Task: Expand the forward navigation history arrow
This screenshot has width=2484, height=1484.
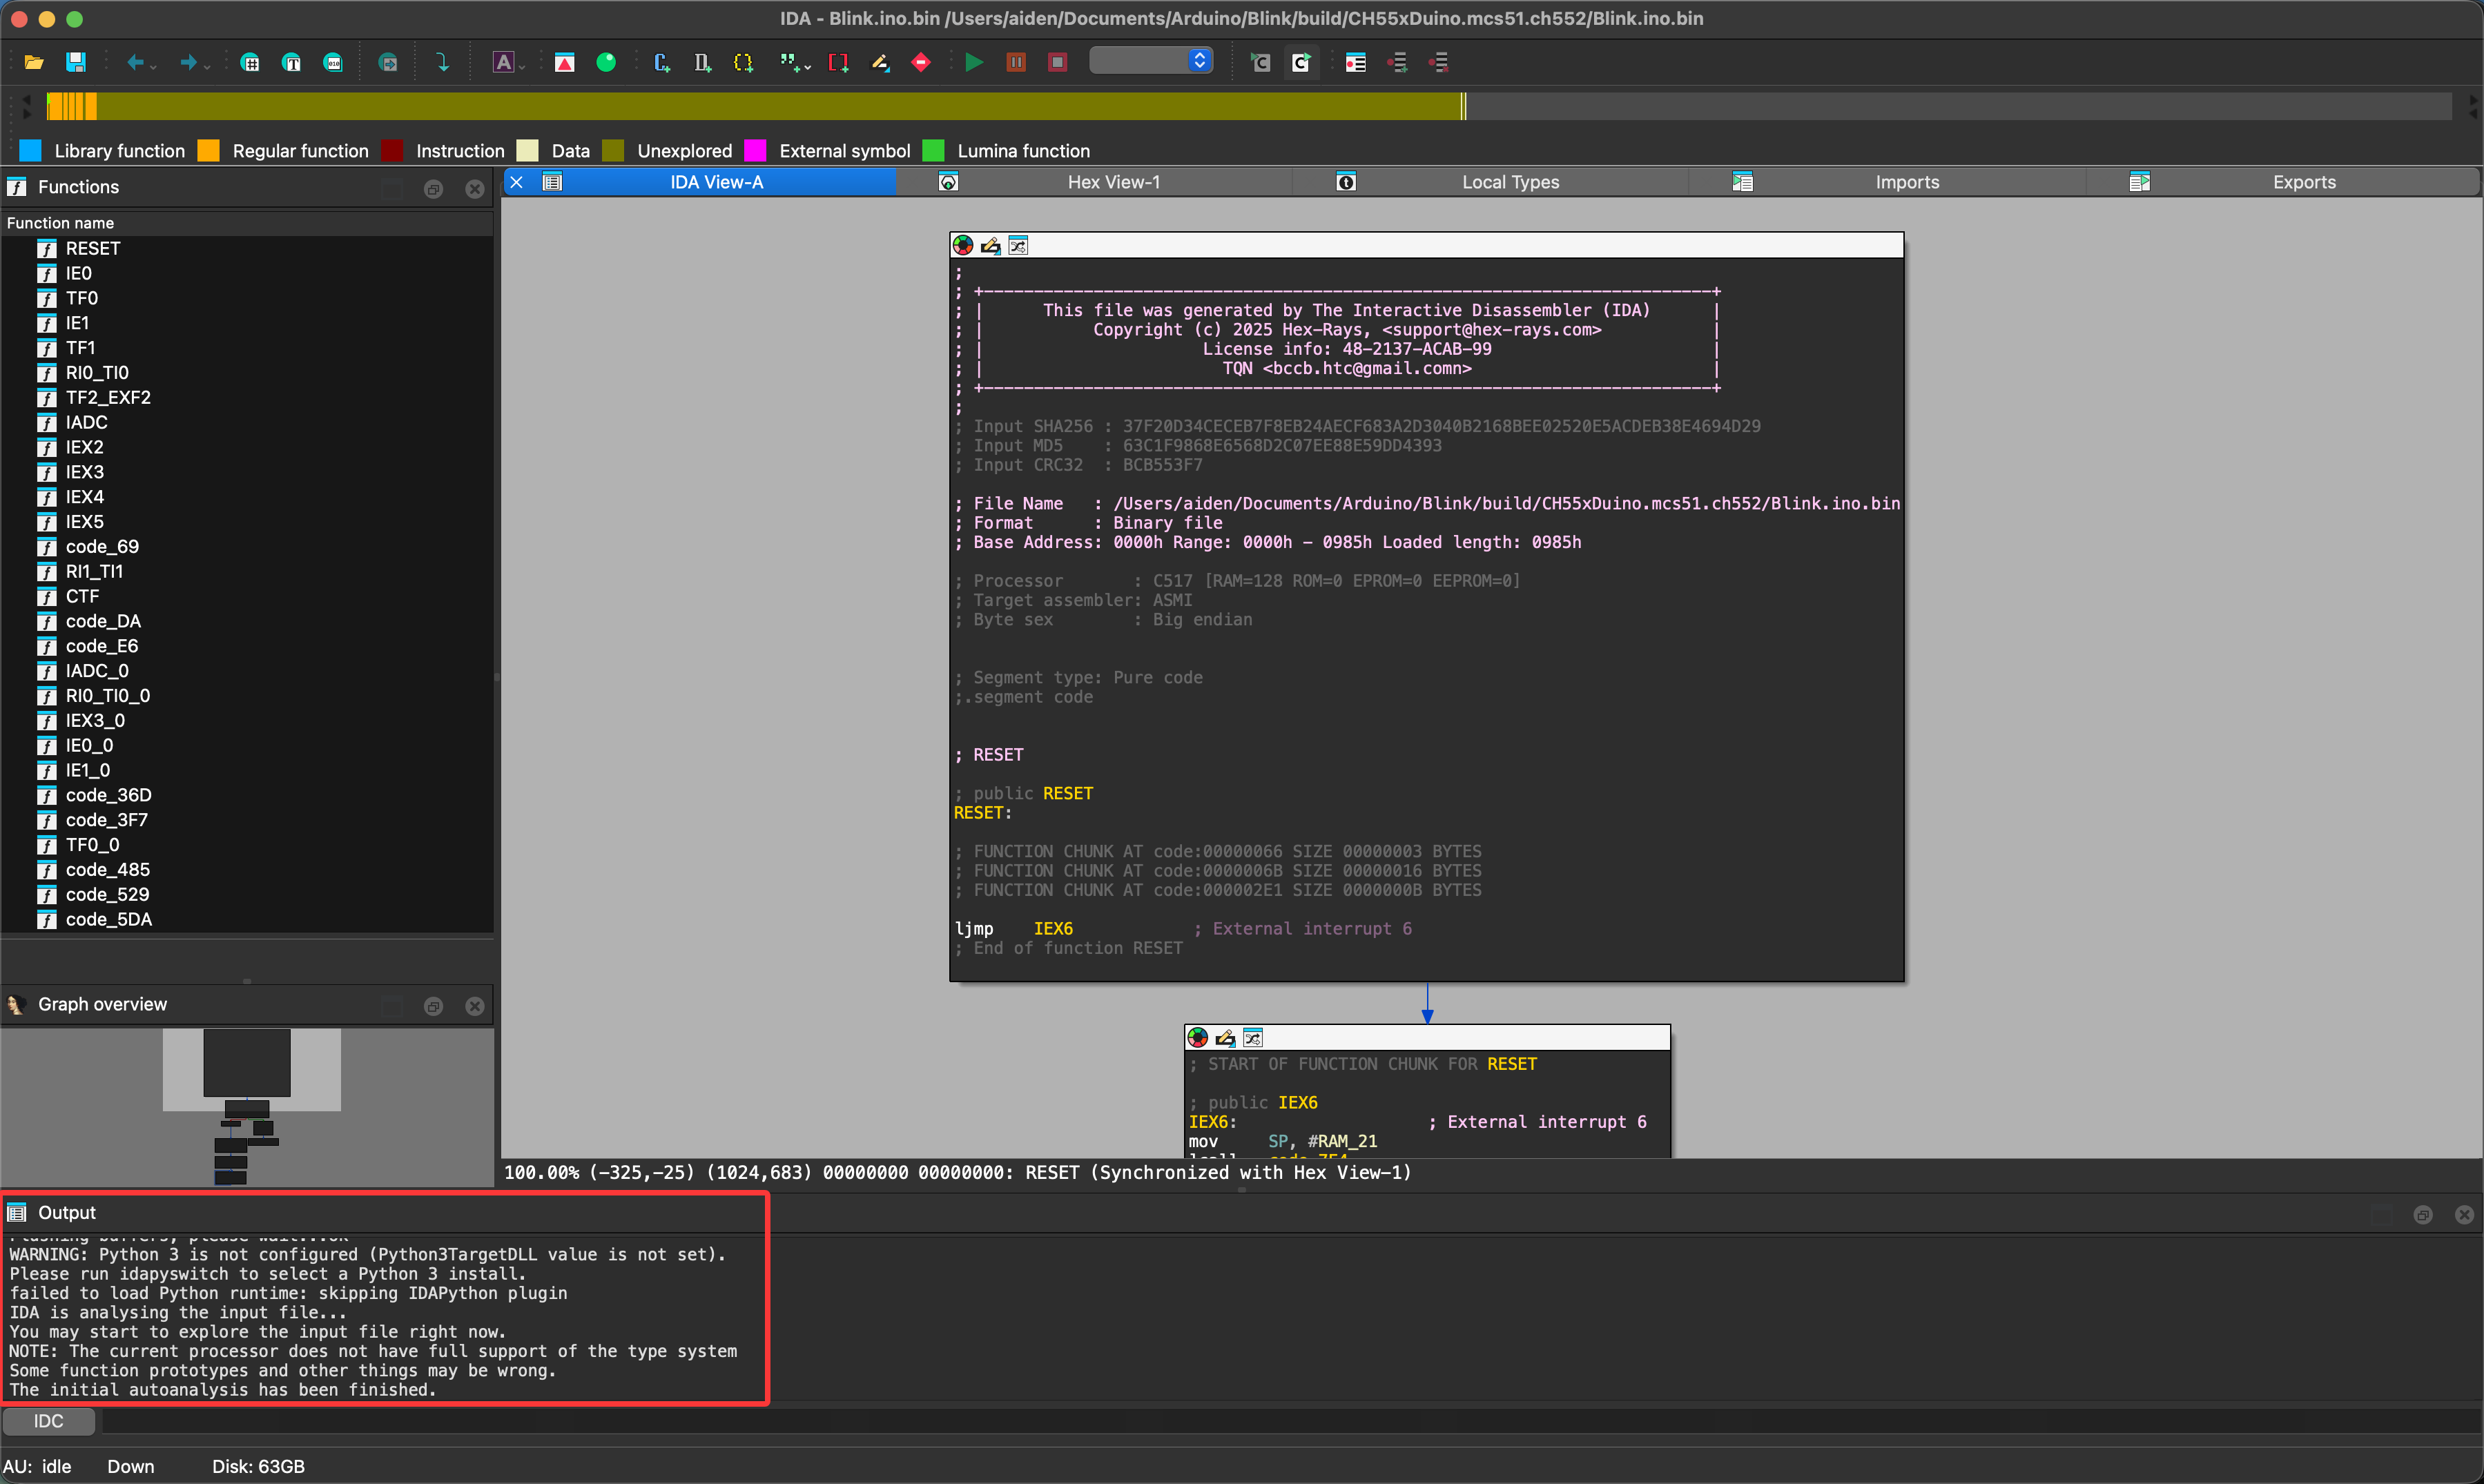Action: (207, 66)
